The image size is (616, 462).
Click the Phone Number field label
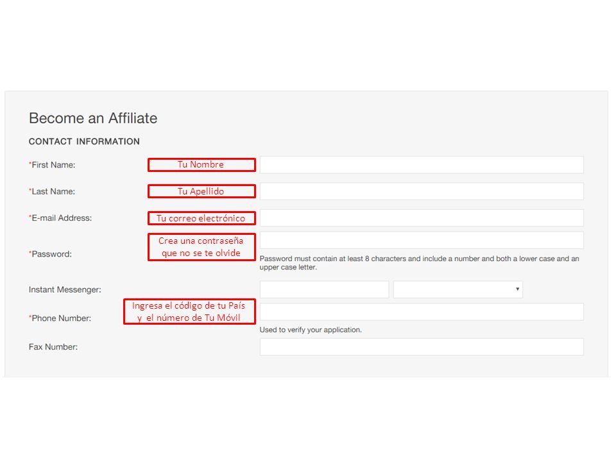pyautogui.click(x=60, y=318)
